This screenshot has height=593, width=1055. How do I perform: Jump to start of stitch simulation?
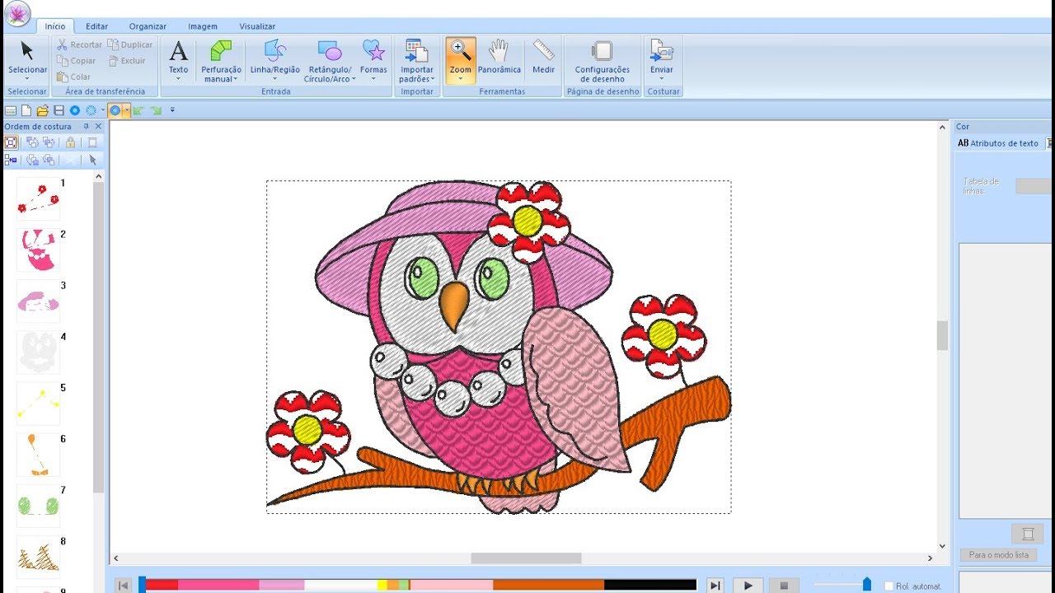tap(124, 586)
